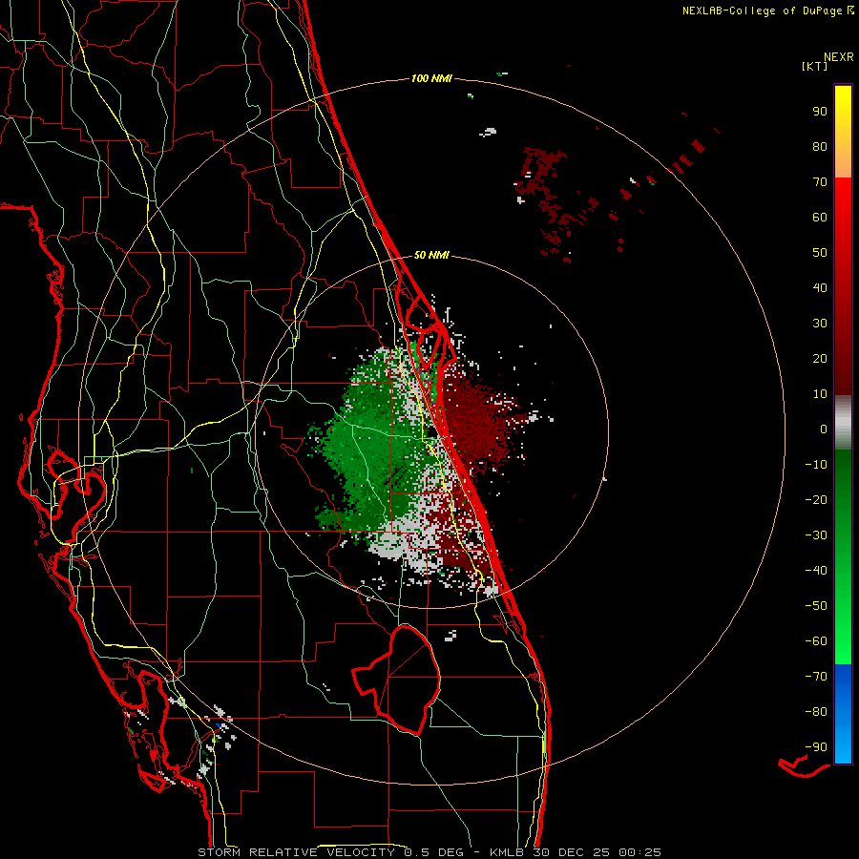Click the 60 value on velocity scale

point(820,218)
